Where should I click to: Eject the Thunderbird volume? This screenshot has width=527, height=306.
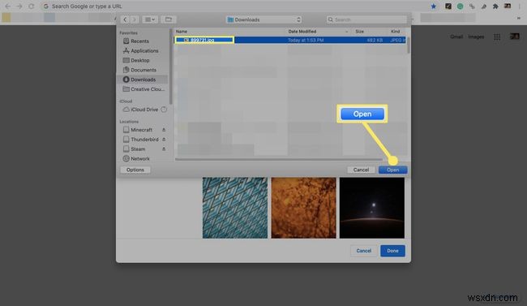[164, 140]
